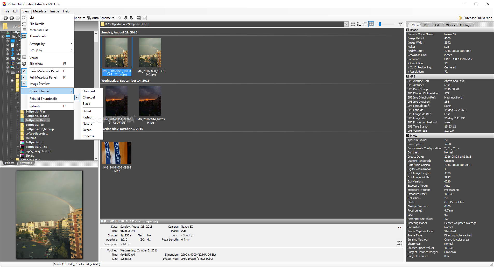This screenshot has width=494, height=267.
Task: Open the Metadata menu
Action: (x=40, y=11)
